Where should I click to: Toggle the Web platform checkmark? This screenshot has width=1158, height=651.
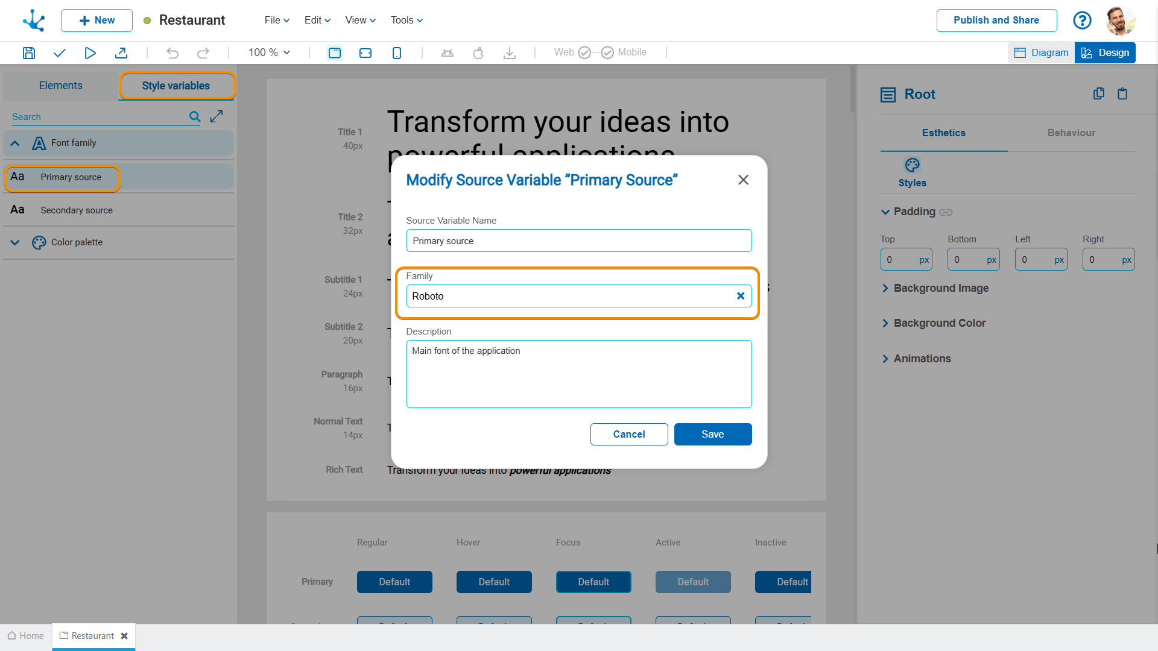tap(584, 53)
